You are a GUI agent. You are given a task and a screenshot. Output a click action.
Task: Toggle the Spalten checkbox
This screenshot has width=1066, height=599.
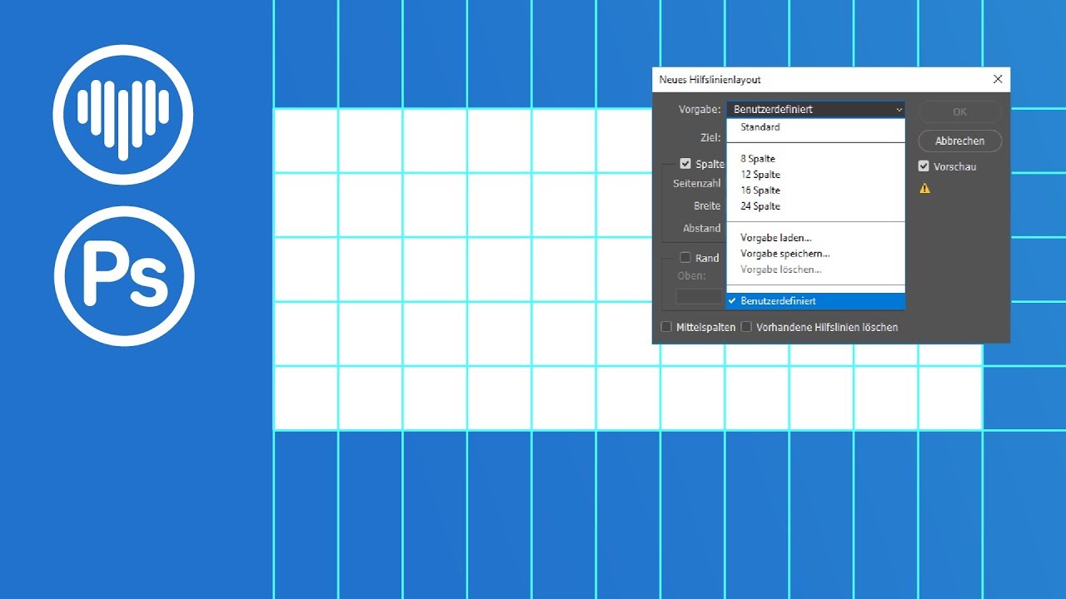tap(685, 164)
